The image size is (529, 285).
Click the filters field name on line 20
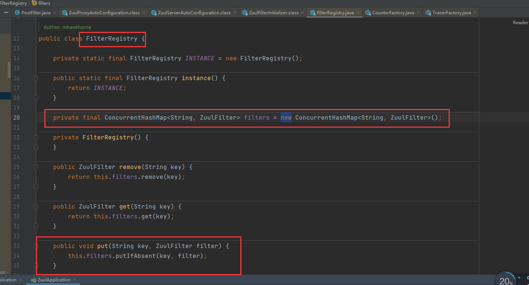[x=257, y=118]
